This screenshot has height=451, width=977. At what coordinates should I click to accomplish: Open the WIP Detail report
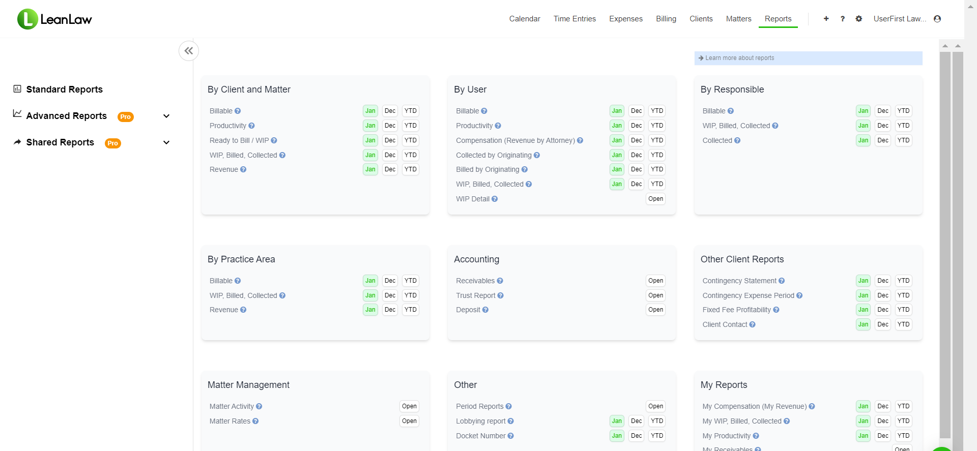[x=656, y=199]
